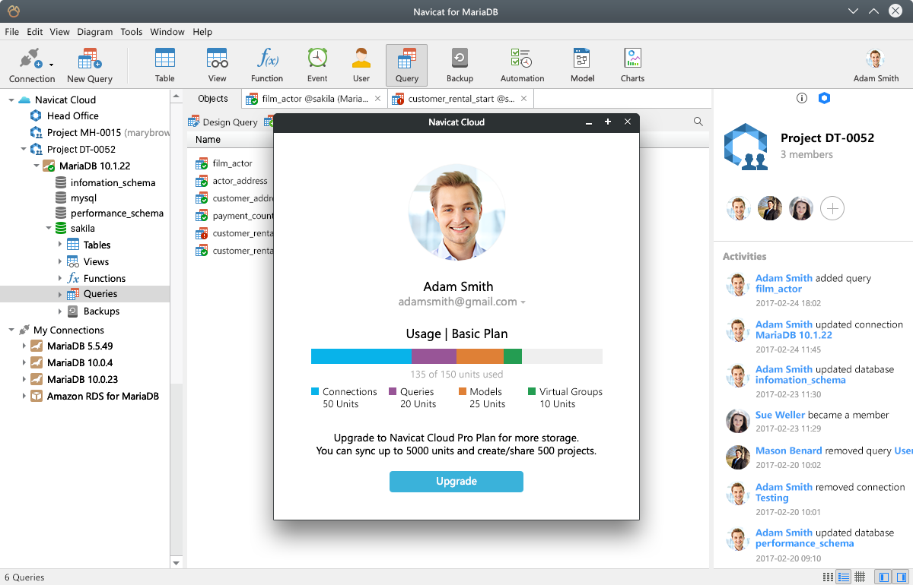The width and height of the screenshot is (913, 585).
Task: Open the Tools menu
Action: coord(132,32)
